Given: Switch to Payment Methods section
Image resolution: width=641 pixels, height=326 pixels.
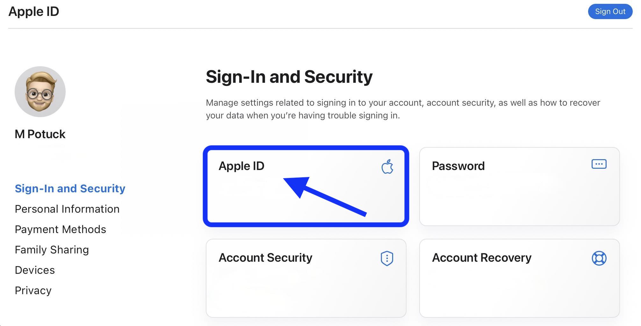Looking at the screenshot, I should click(61, 229).
